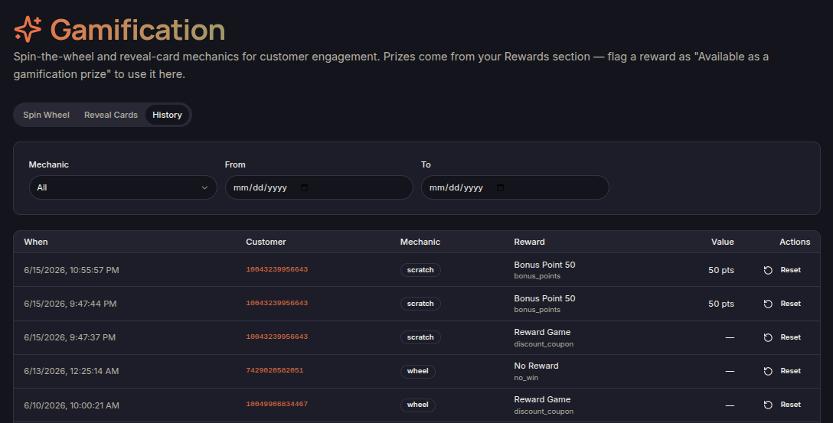The height and width of the screenshot is (423, 833).
Task: Click Reward Game in 10:00:21 AM row
Action: pos(542,399)
